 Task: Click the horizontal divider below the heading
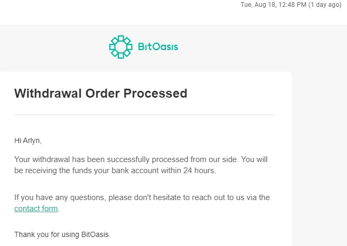[x=144, y=115]
